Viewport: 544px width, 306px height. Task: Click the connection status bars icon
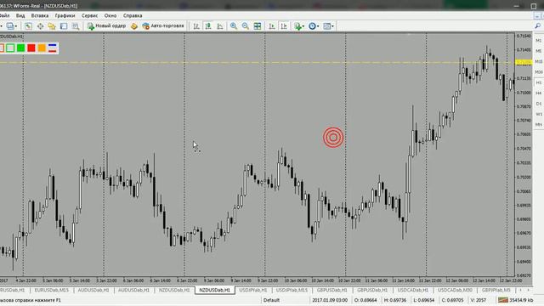[x=502, y=300]
